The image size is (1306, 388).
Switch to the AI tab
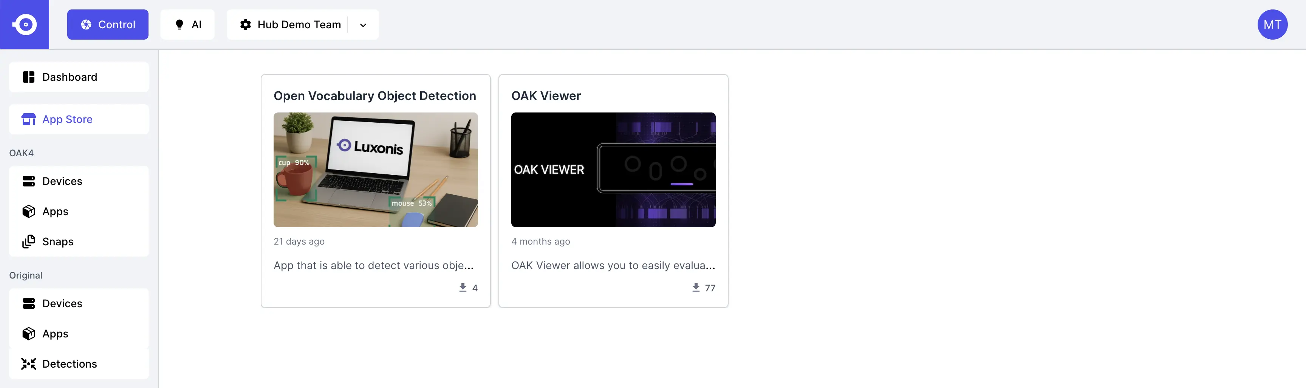(x=187, y=24)
